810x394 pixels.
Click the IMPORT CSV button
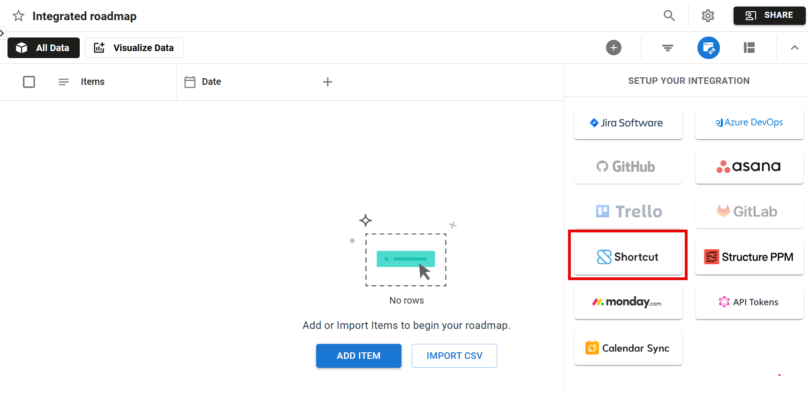(x=454, y=356)
